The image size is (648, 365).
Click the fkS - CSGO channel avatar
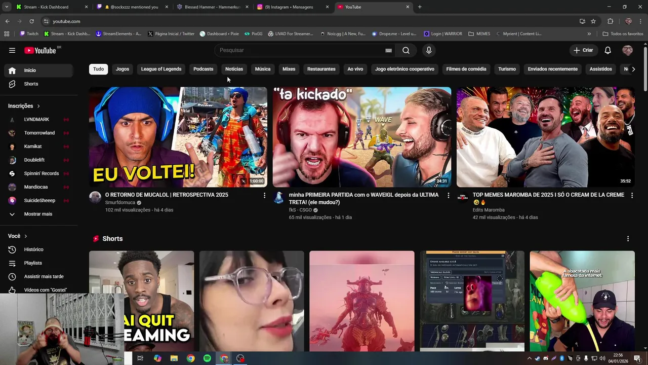(x=279, y=197)
